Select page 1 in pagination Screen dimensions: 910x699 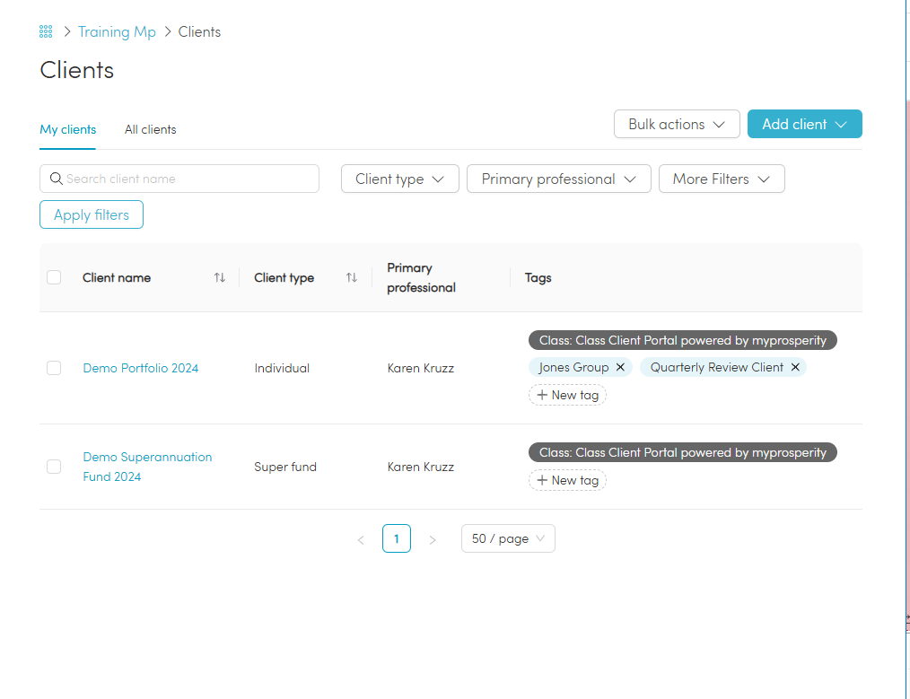pos(397,538)
